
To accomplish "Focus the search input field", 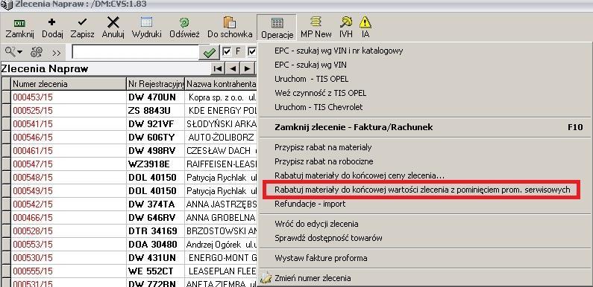I will (136, 52).
